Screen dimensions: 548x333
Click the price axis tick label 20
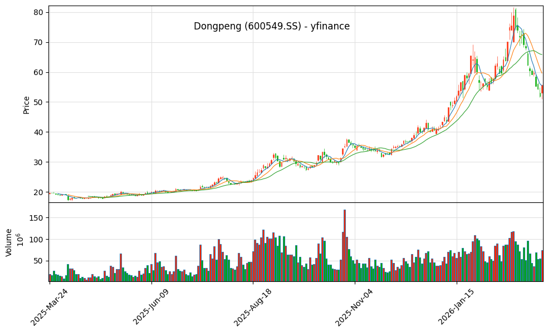[x=38, y=192]
